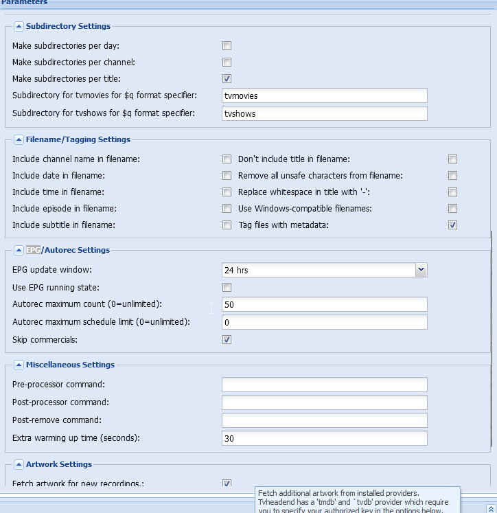Viewport: 497px width, 513px height.
Task: Click the Post-remove command field
Action: [325, 420]
